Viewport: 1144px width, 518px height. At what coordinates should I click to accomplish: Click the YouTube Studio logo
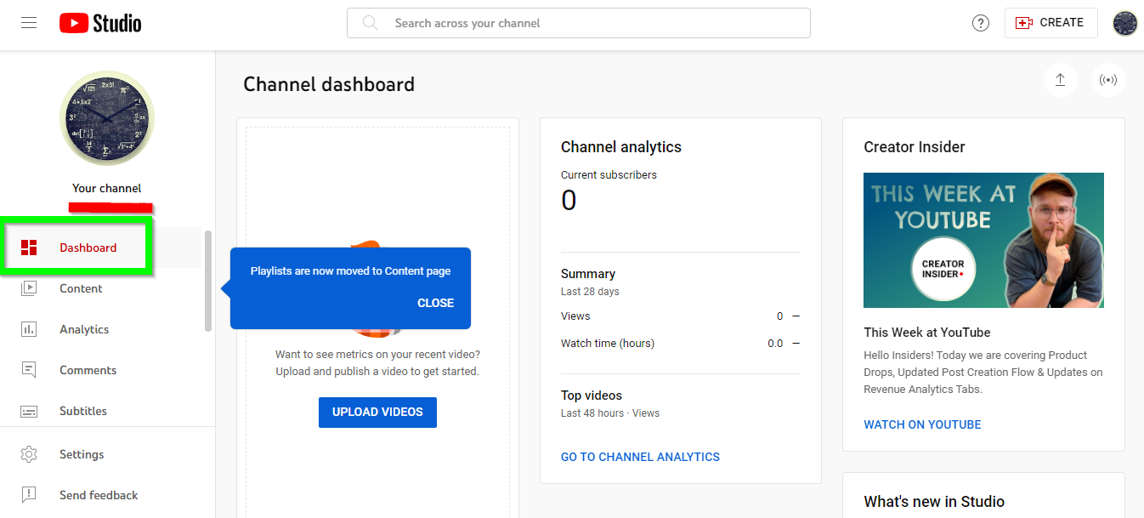click(100, 23)
